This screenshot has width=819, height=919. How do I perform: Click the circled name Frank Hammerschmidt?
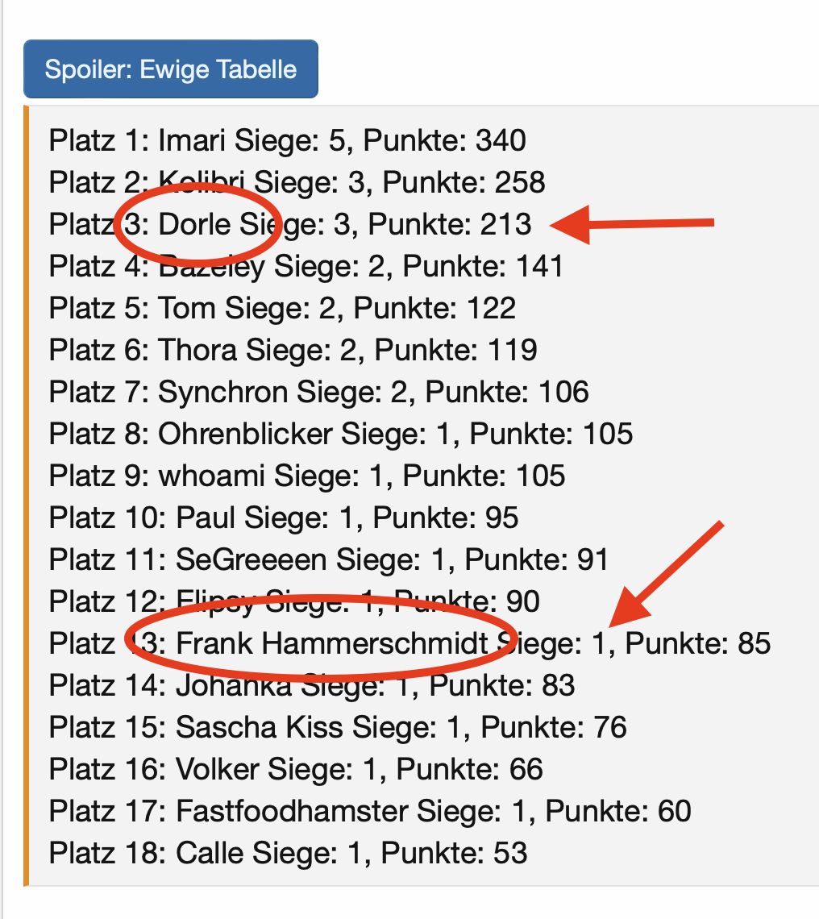point(331,643)
